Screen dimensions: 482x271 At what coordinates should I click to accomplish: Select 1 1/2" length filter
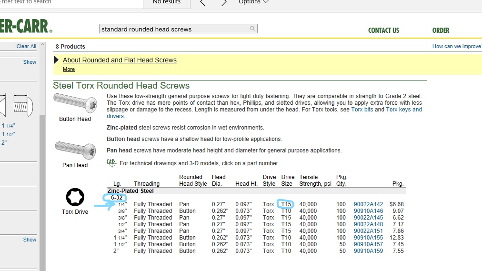pyautogui.click(x=8, y=134)
